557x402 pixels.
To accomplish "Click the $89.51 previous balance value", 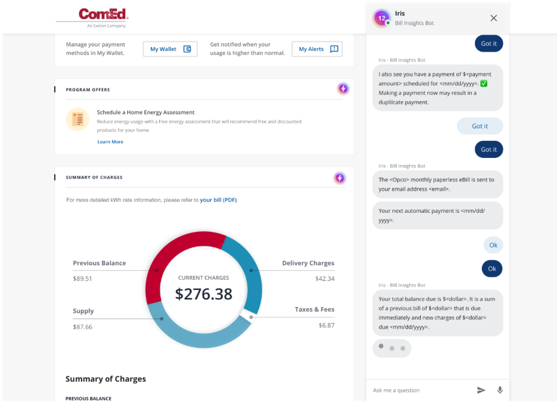I will tap(82, 278).
